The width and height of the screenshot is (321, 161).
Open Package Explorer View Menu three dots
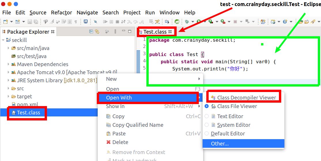(115, 31)
